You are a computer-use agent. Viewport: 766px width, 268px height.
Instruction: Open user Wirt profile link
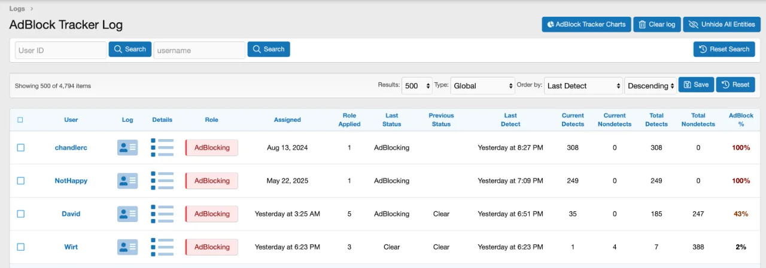71,247
